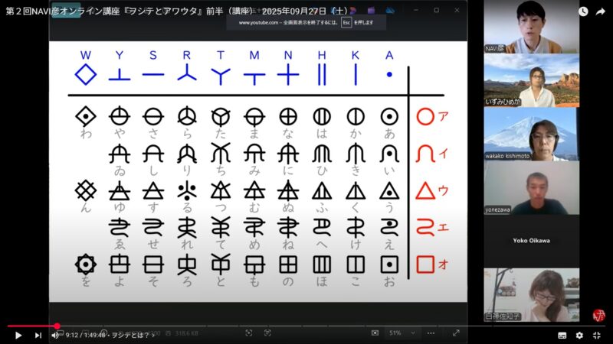This screenshot has width=613, height=344.
Task: Skip to the next video
Action: [38, 335]
